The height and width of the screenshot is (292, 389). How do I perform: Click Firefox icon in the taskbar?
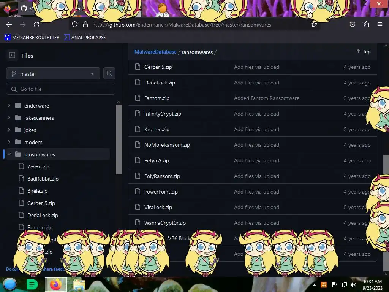(x=55, y=284)
